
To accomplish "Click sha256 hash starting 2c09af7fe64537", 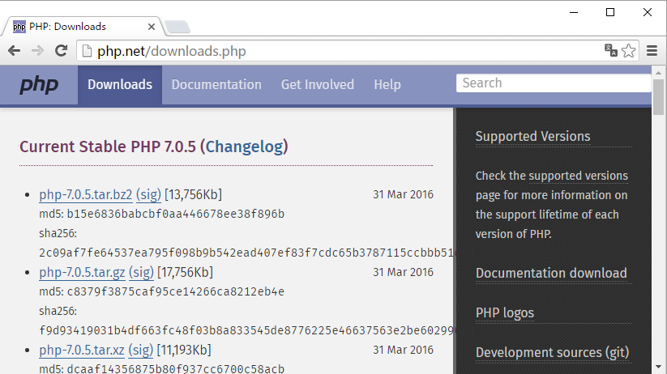I will pyautogui.click(x=246, y=253).
